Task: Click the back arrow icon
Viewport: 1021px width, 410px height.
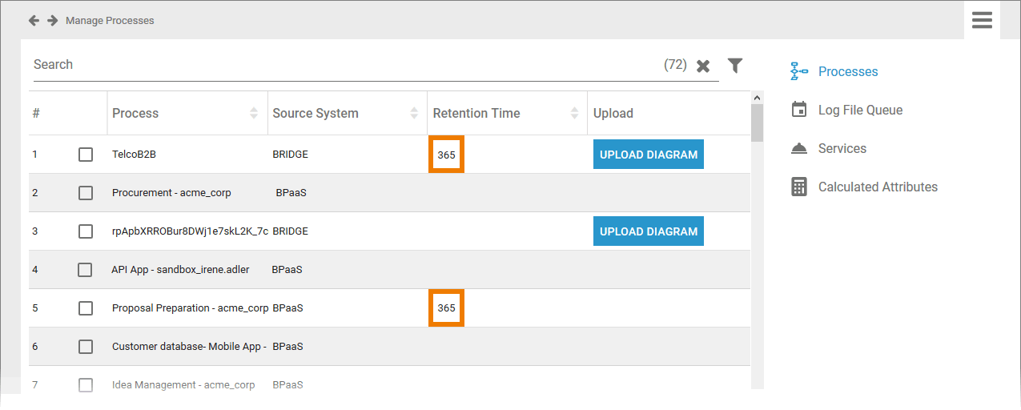Action: tap(34, 21)
